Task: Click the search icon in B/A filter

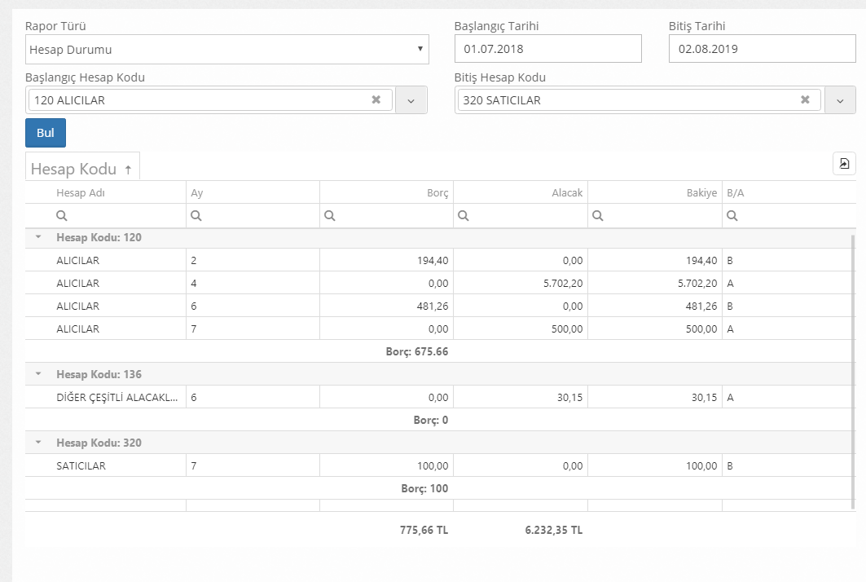Action: click(x=732, y=216)
